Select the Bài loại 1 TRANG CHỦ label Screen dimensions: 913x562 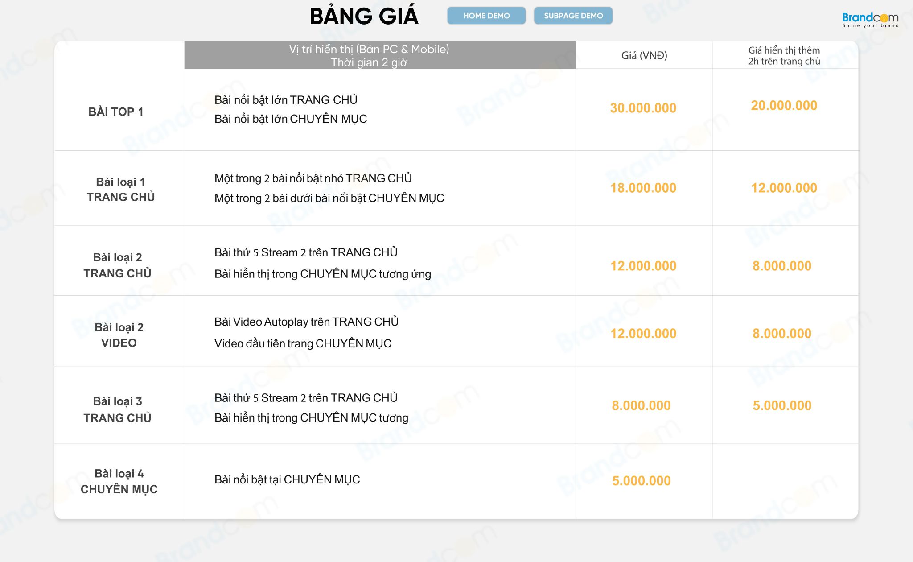(x=120, y=189)
